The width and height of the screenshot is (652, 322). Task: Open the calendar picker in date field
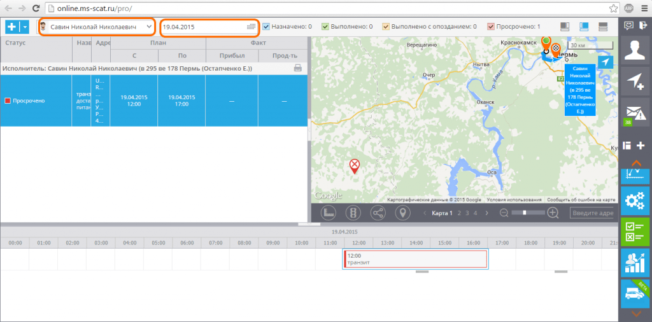coord(251,27)
